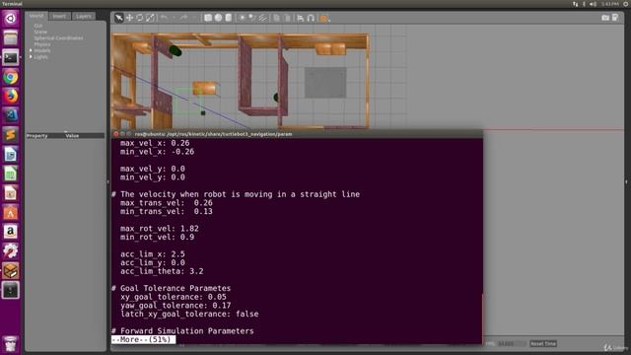Select the gray floor plane in scene

(325, 83)
